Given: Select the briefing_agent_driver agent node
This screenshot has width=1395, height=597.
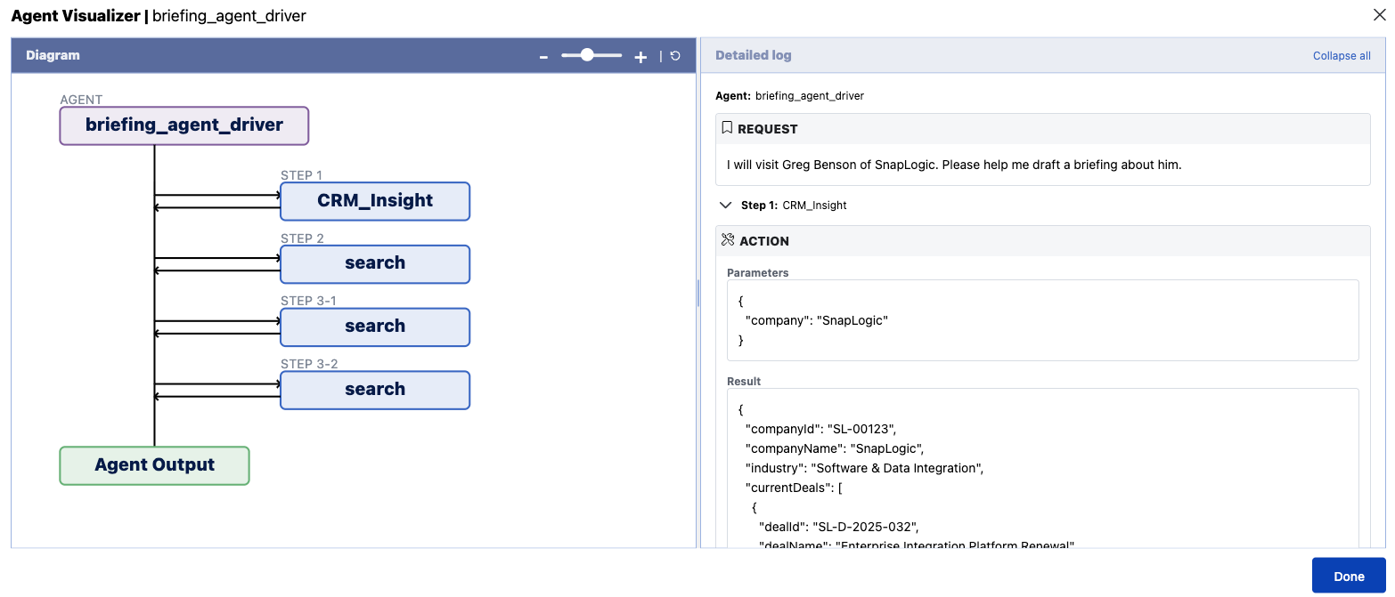Looking at the screenshot, I should [184, 125].
